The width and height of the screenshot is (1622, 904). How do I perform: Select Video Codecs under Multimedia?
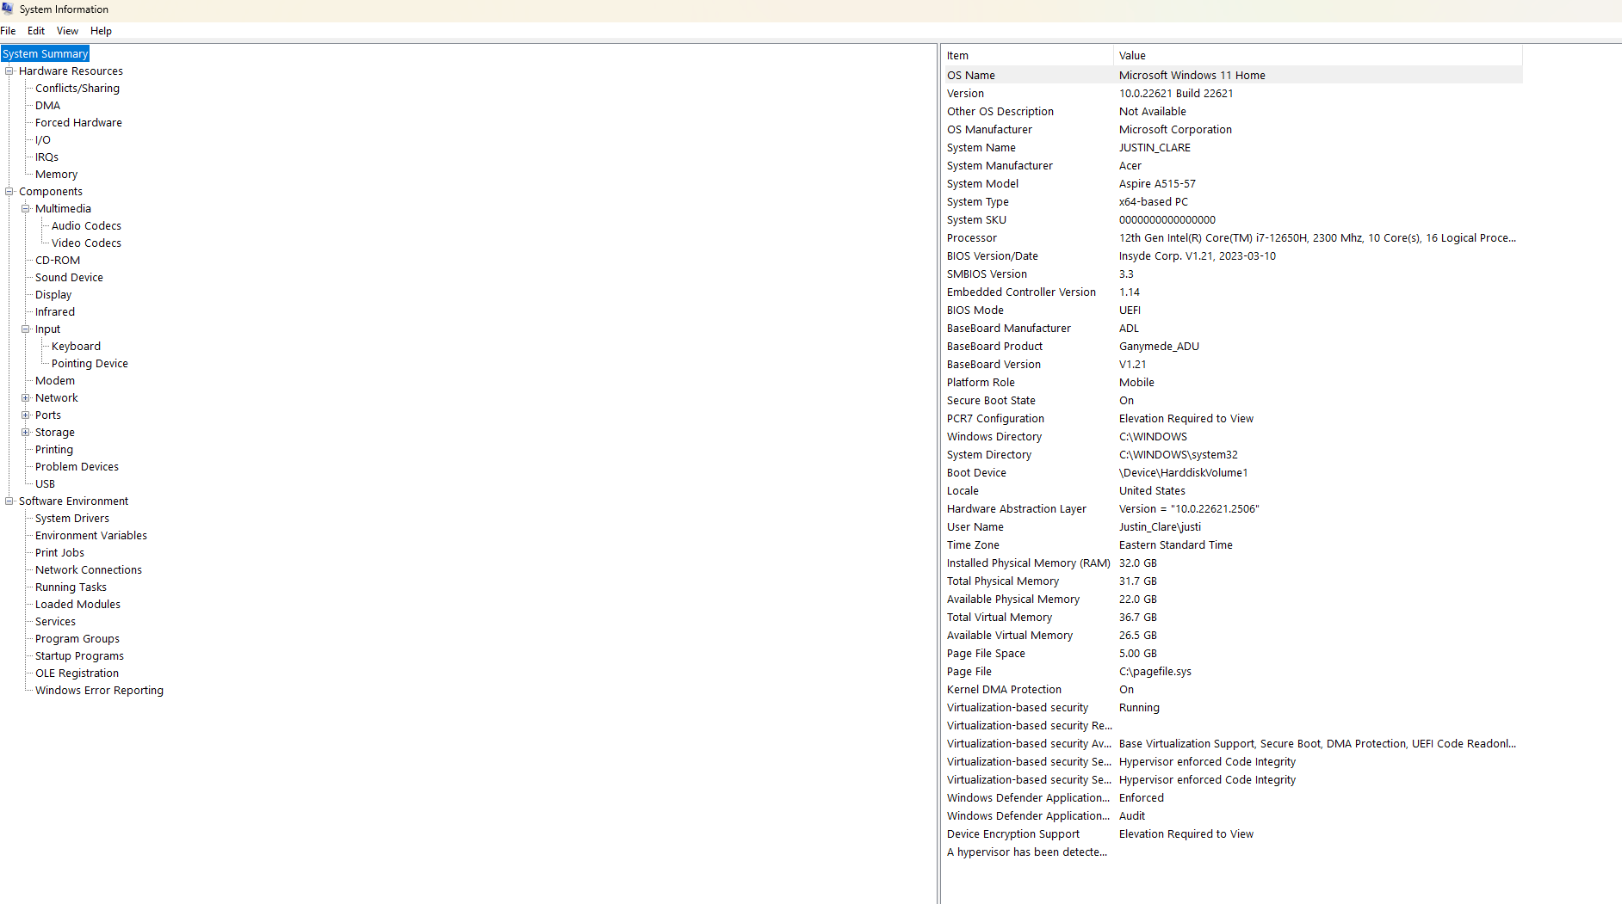86,243
